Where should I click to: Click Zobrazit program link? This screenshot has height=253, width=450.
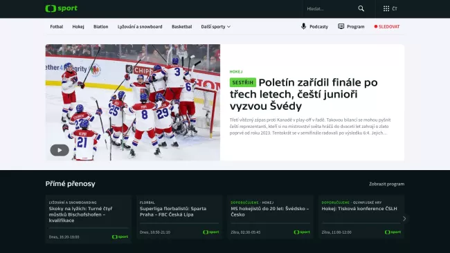pos(386,184)
